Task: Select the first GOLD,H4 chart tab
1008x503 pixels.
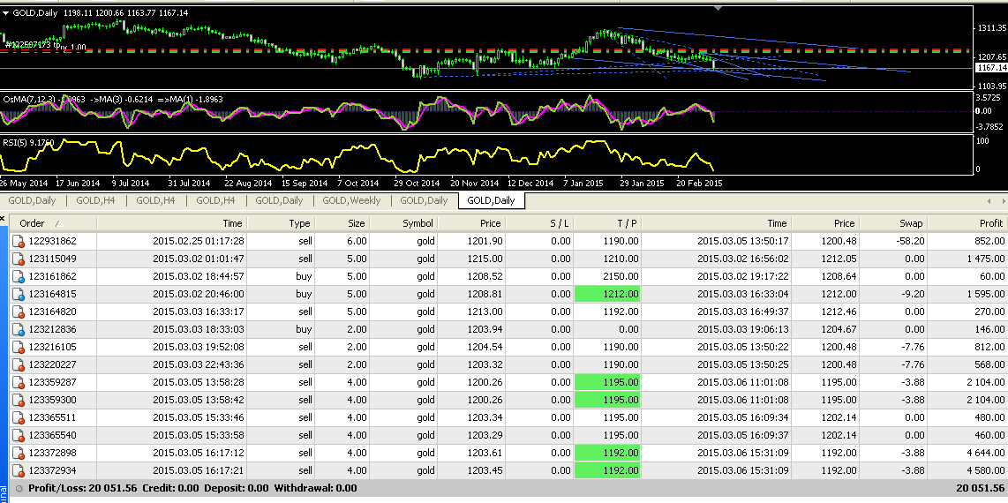Action: 94,200
